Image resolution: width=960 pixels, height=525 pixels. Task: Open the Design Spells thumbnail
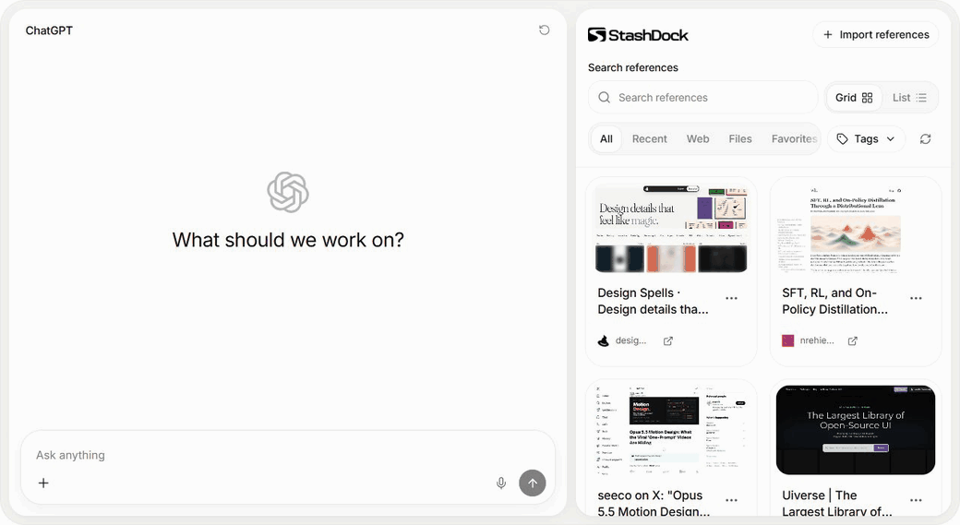[671, 228]
